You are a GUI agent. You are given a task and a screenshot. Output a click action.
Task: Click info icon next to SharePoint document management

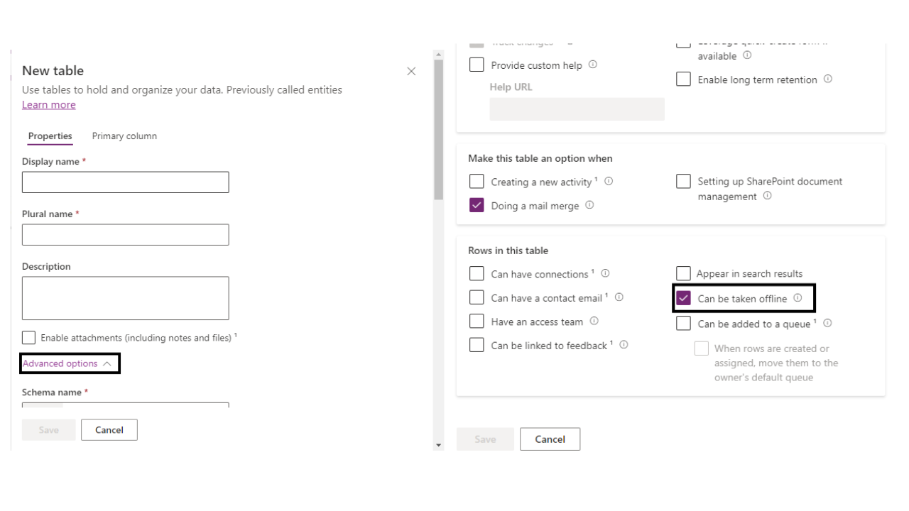[767, 196]
